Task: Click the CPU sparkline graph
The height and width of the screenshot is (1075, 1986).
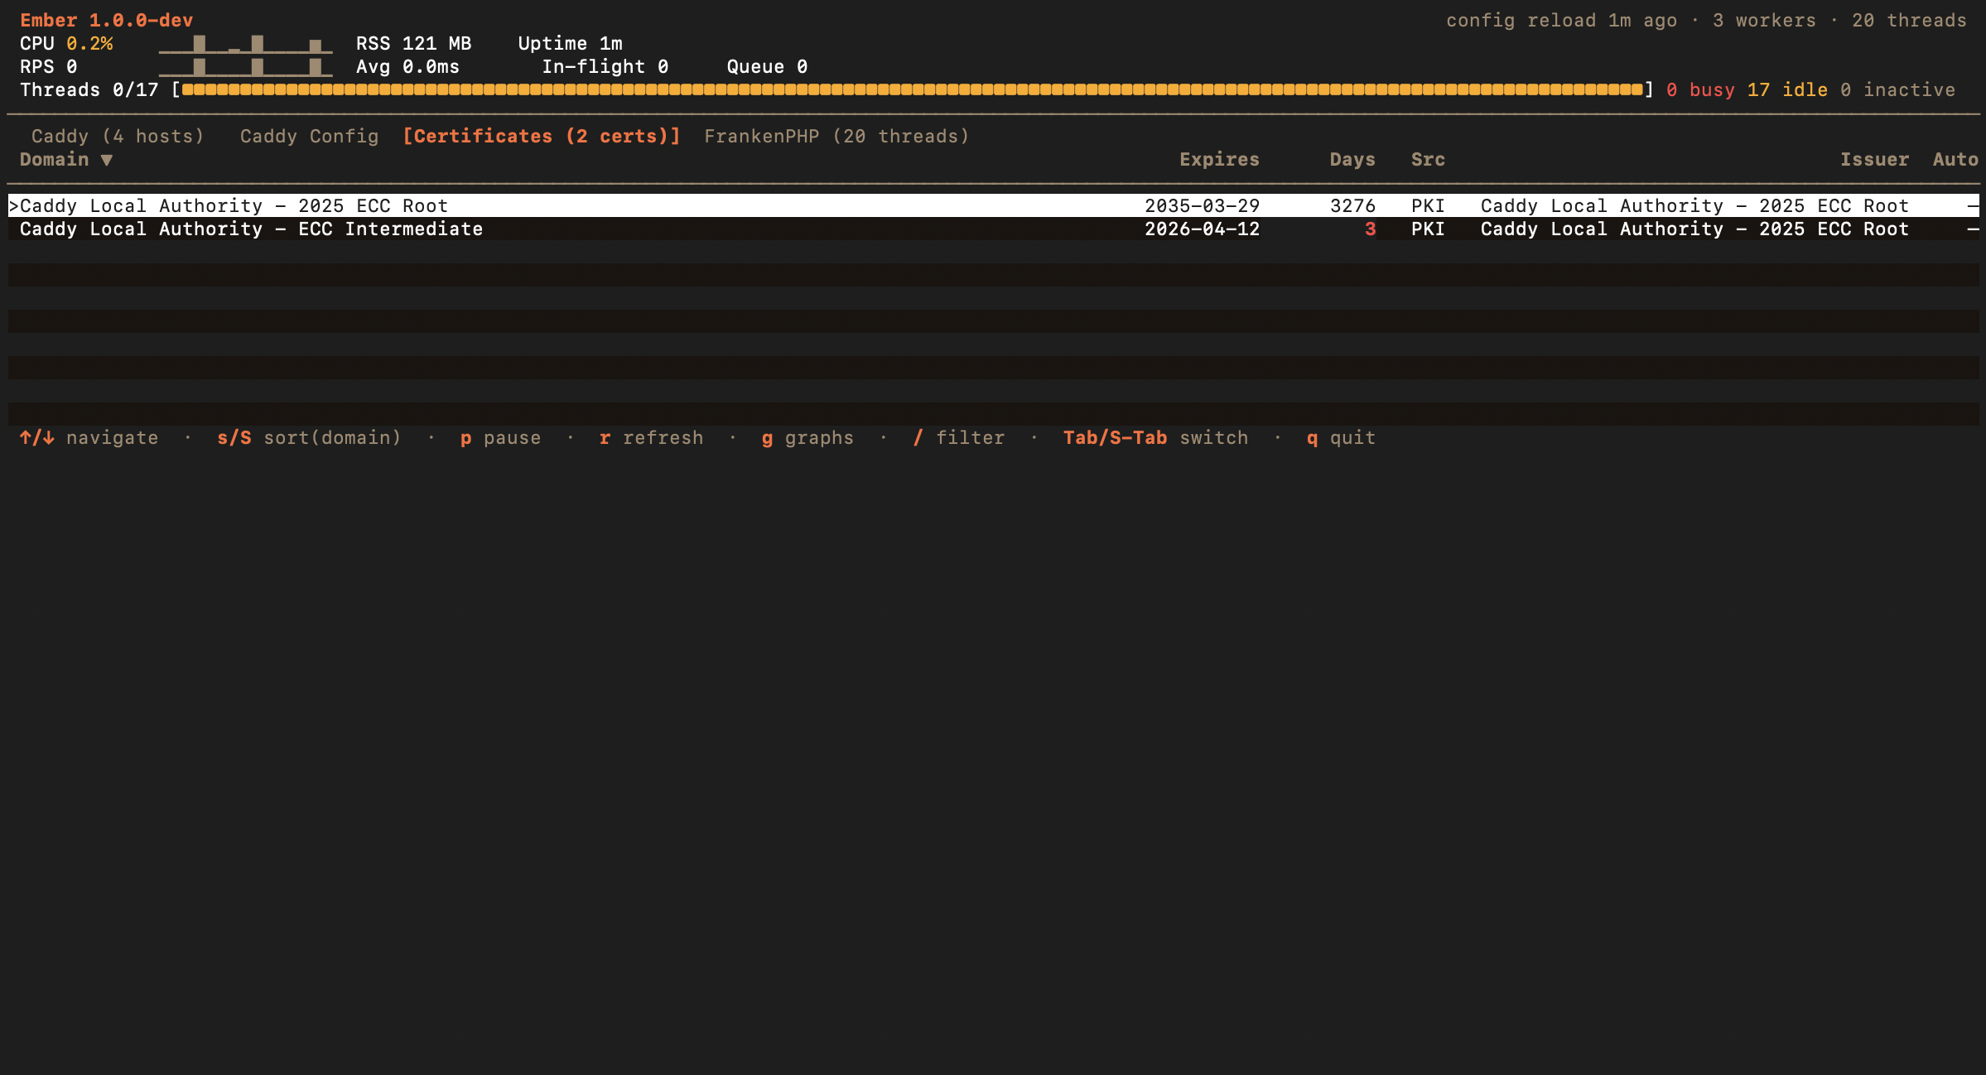Action: click(245, 44)
